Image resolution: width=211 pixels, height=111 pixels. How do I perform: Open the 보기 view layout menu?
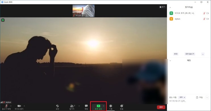[x=162, y=7]
